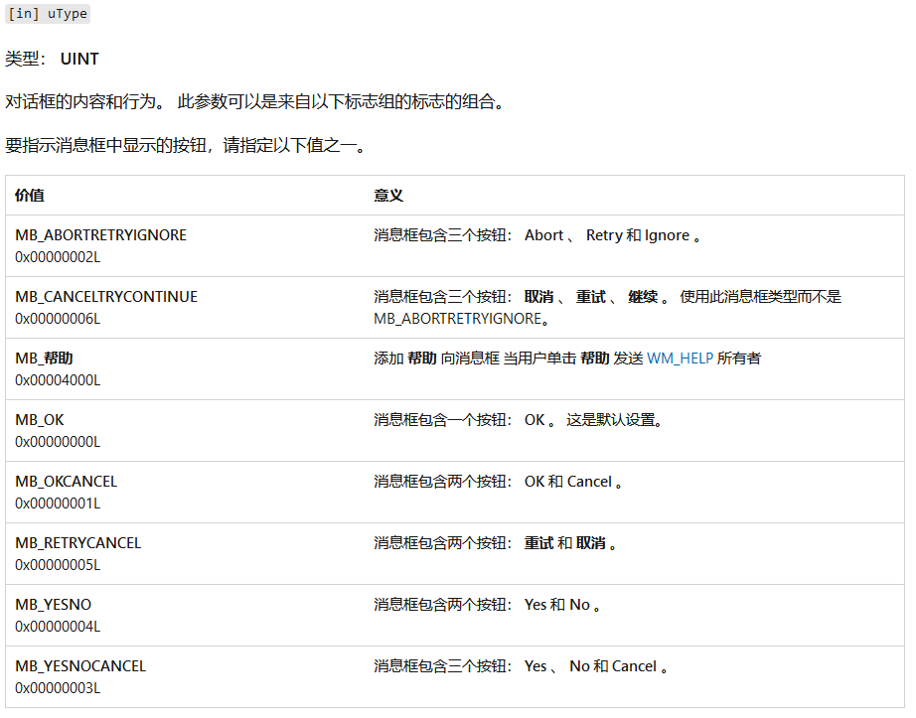Viewport: 916px width, 718px height.
Task: Click the MB_YESNO value name
Action: [54, 605]
